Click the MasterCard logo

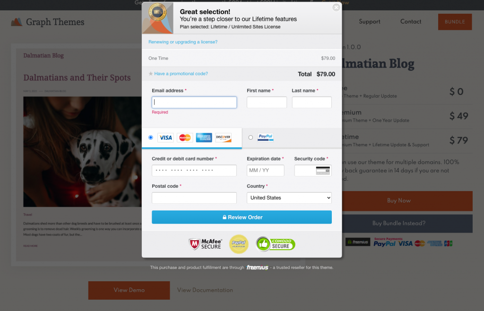tap(185, 137)
